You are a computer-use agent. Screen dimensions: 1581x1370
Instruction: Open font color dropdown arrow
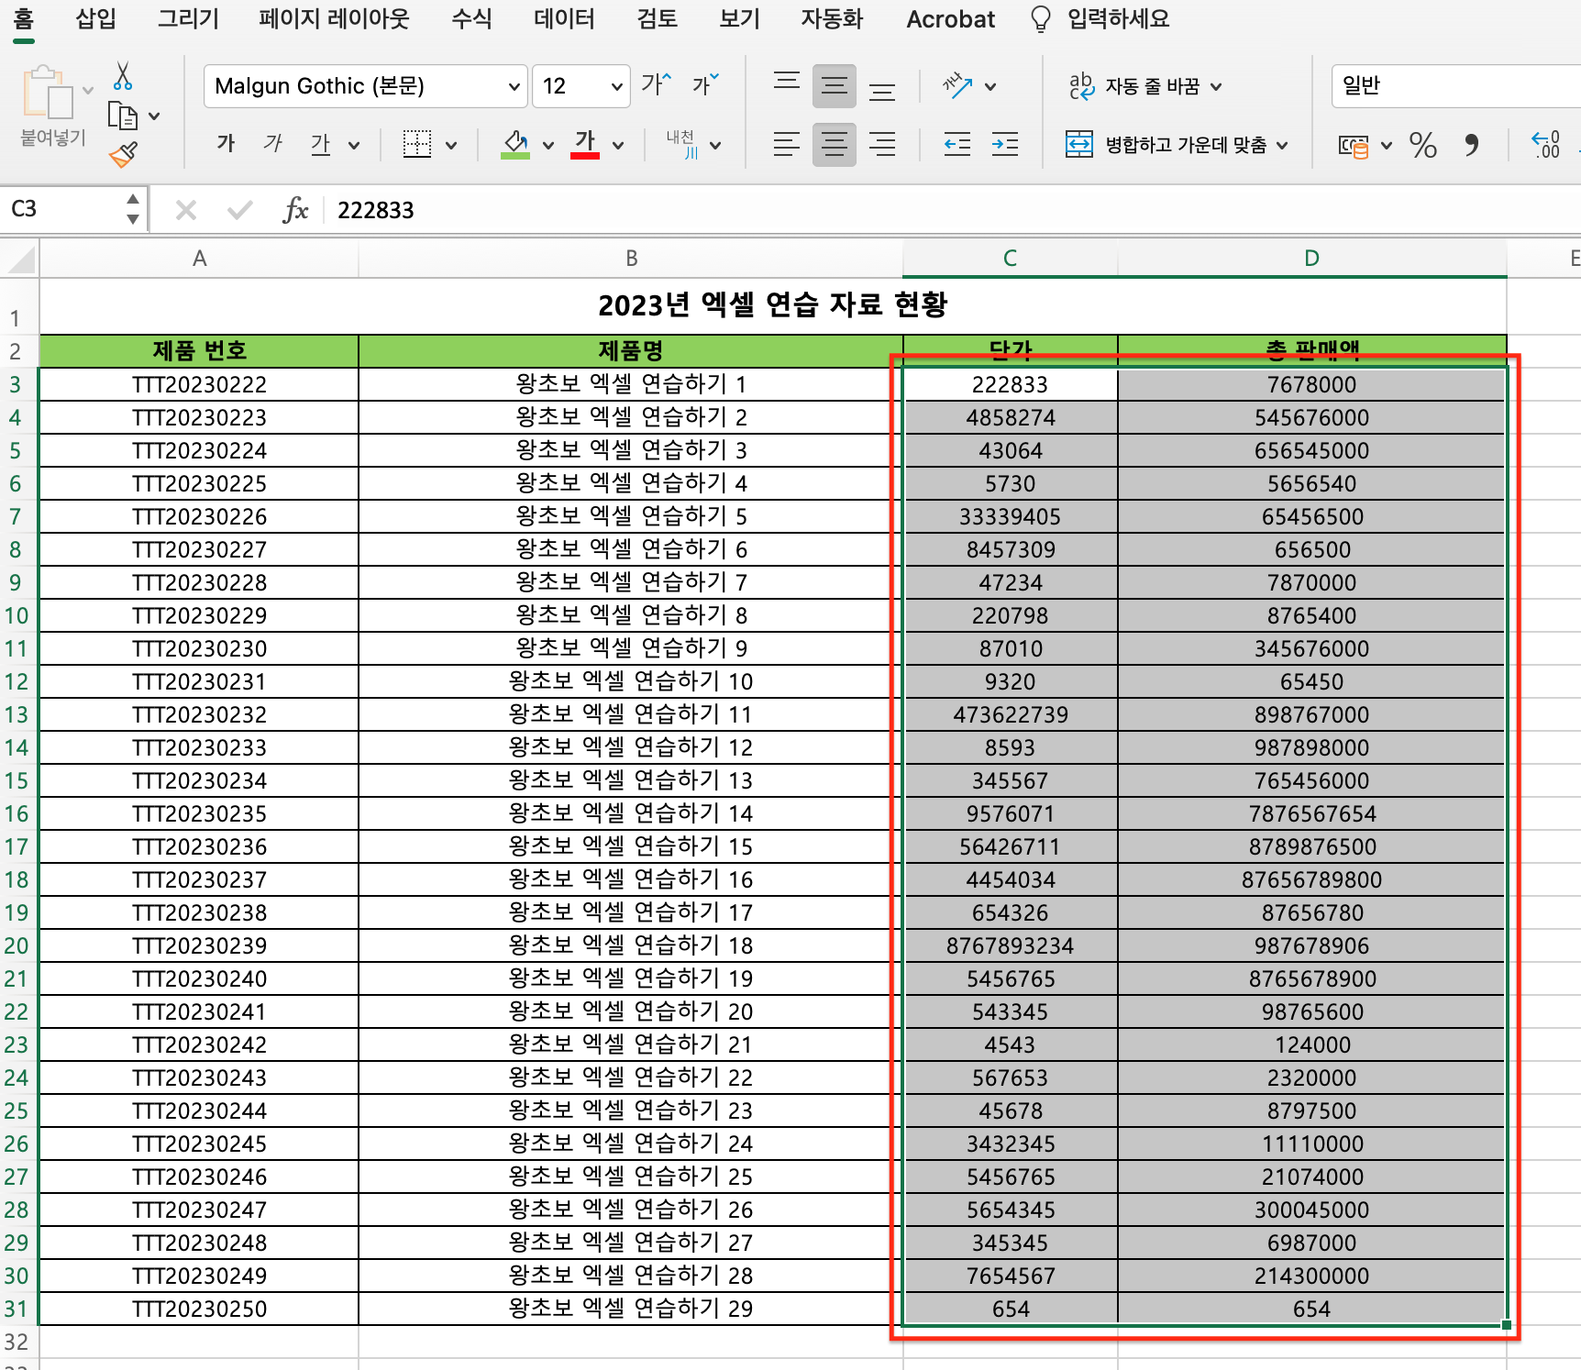pos(617,145)
